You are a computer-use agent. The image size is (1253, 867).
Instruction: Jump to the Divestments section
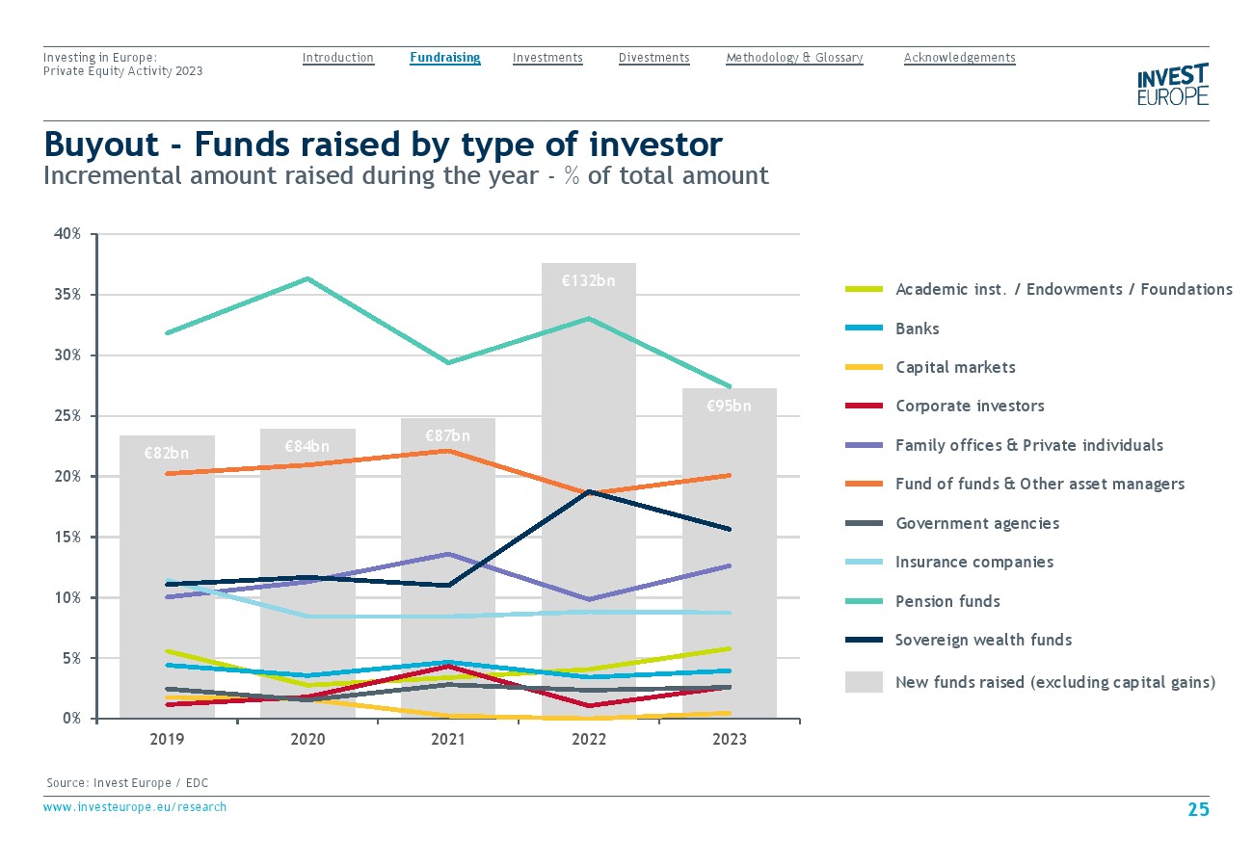tap(653, 58)
